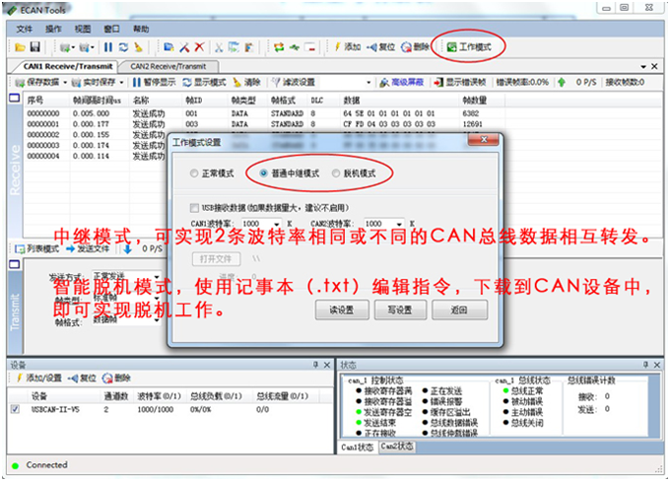The width and height of the screenshot is (670, 481).
Task: Click the 读设置 (read settings) button
Action: [x=341, y=309]
